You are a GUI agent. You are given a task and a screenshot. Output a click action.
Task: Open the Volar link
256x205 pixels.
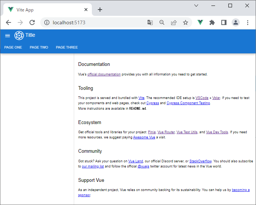point(216,98)
